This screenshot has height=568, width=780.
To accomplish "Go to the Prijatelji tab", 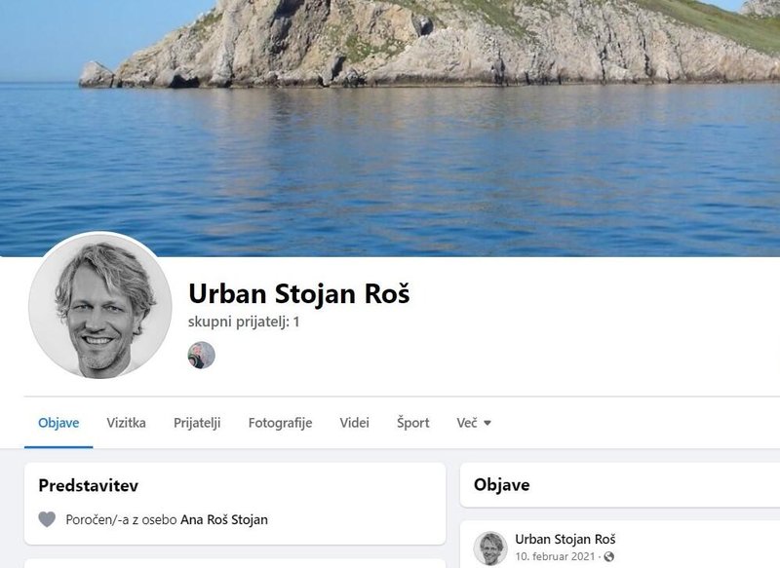I will (197, 423).
